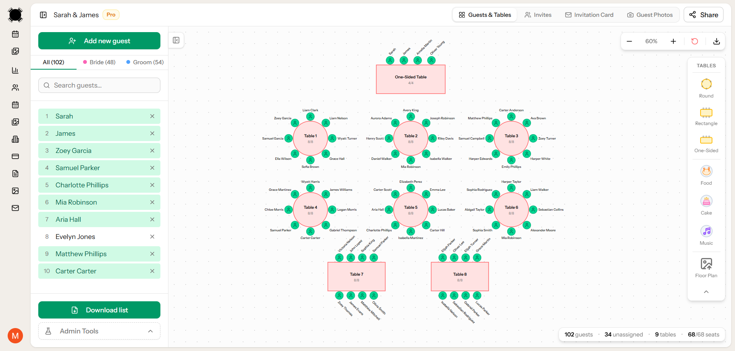Download the seating chart image

pos(717,41)
